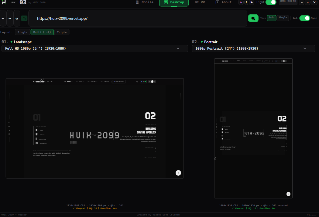Reload the page with refresh icon

(x=17, y=18)
